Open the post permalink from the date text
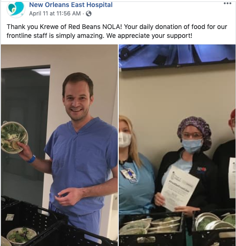 (55, 14)
